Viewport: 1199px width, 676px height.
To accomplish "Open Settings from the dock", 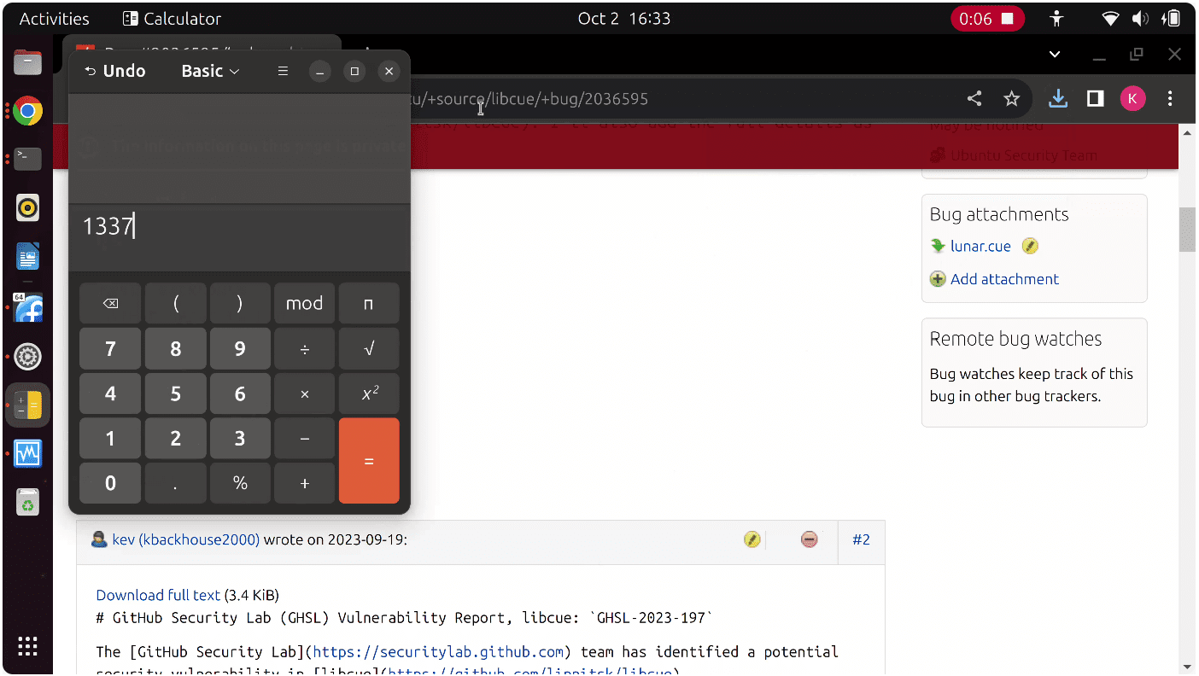I will [27, 356].
